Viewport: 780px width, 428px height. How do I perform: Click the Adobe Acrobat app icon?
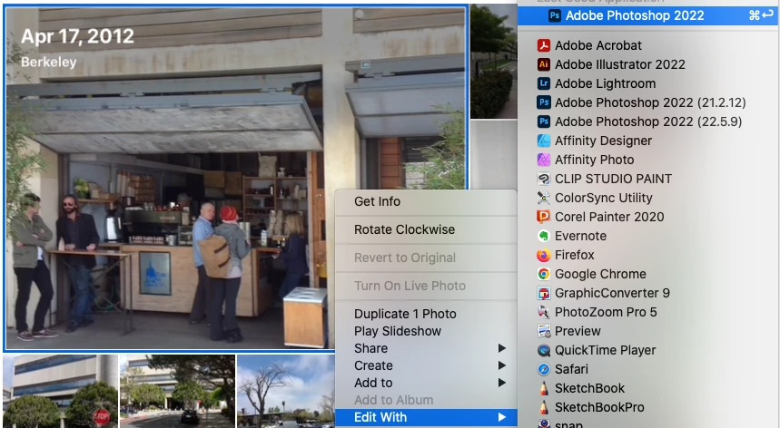pyautogui.click(x=543, y=45)
